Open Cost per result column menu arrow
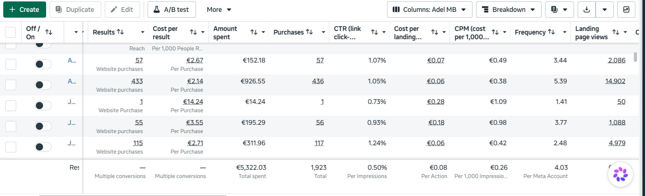 coord(203,32)
